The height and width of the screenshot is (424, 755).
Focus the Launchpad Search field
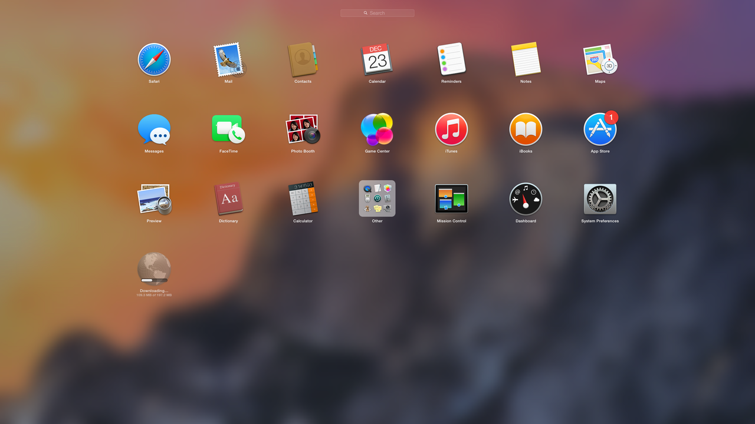[x=377, y=13]
